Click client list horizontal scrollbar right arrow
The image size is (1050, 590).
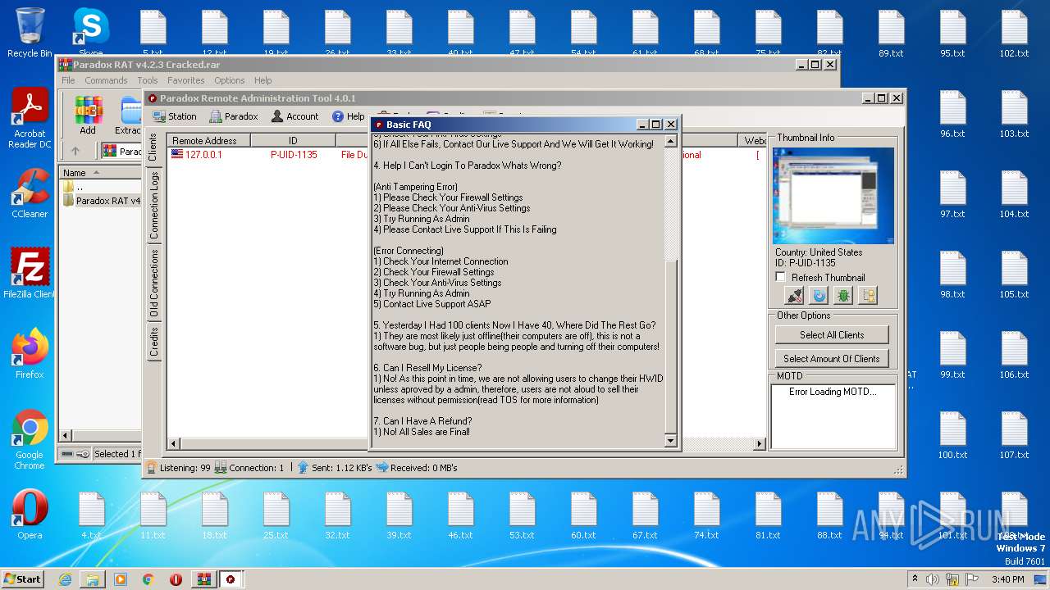759,444
